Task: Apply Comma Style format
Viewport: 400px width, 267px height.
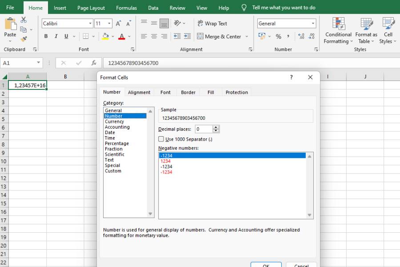Action: click(288, 36)
